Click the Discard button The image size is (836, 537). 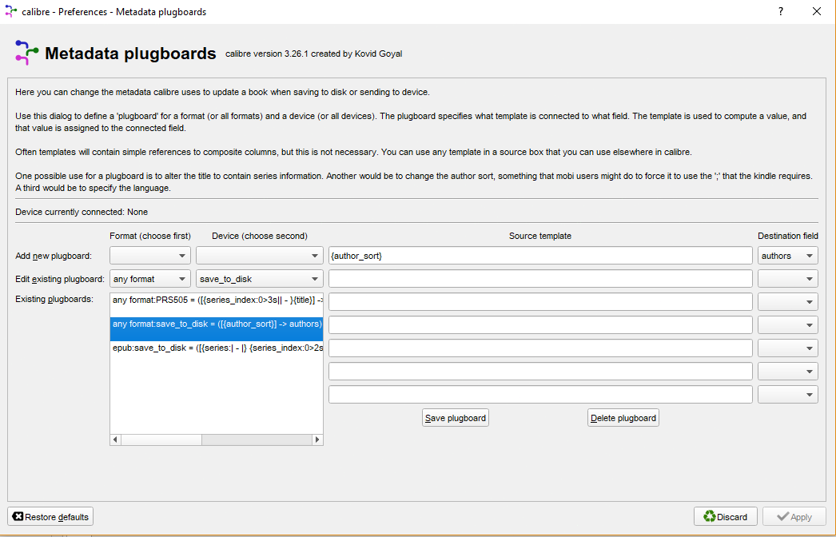725,517
